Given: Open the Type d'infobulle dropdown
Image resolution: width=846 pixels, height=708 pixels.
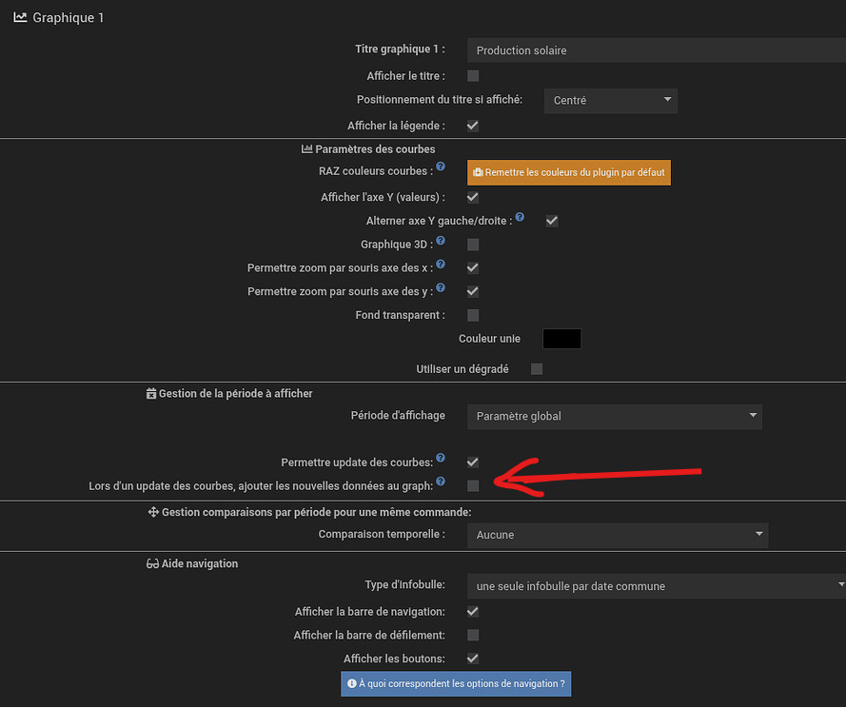Looking at the screenshot, I should coord(657,586).
